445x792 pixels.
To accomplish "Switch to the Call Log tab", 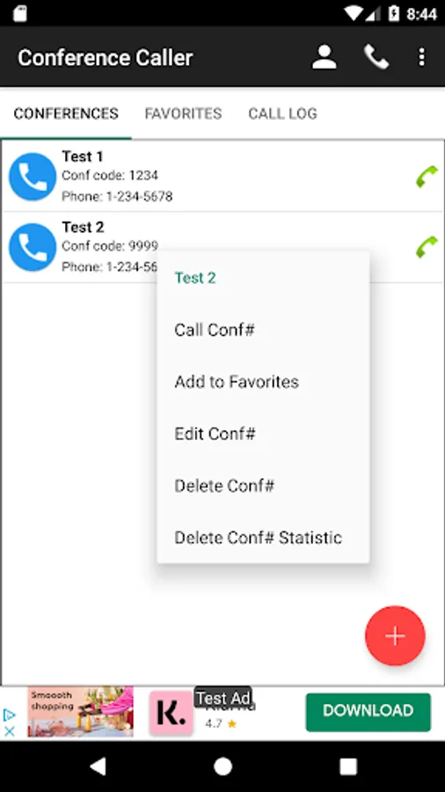I will (x=282, y=114).
